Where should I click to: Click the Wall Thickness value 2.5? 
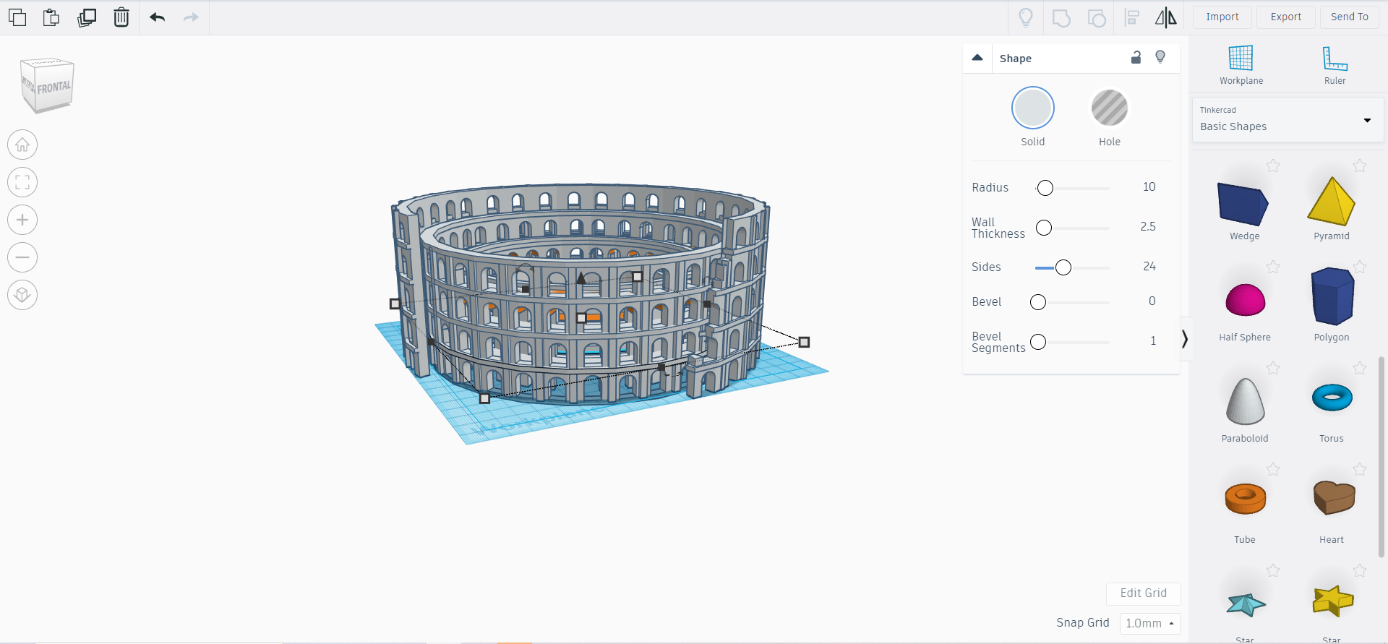1148,227
